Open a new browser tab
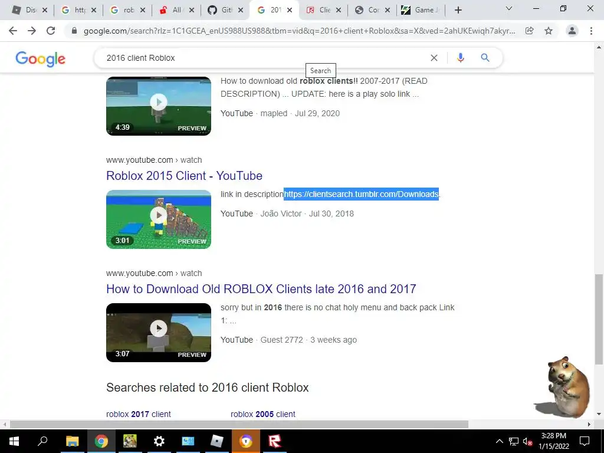 tap(458, 10)
